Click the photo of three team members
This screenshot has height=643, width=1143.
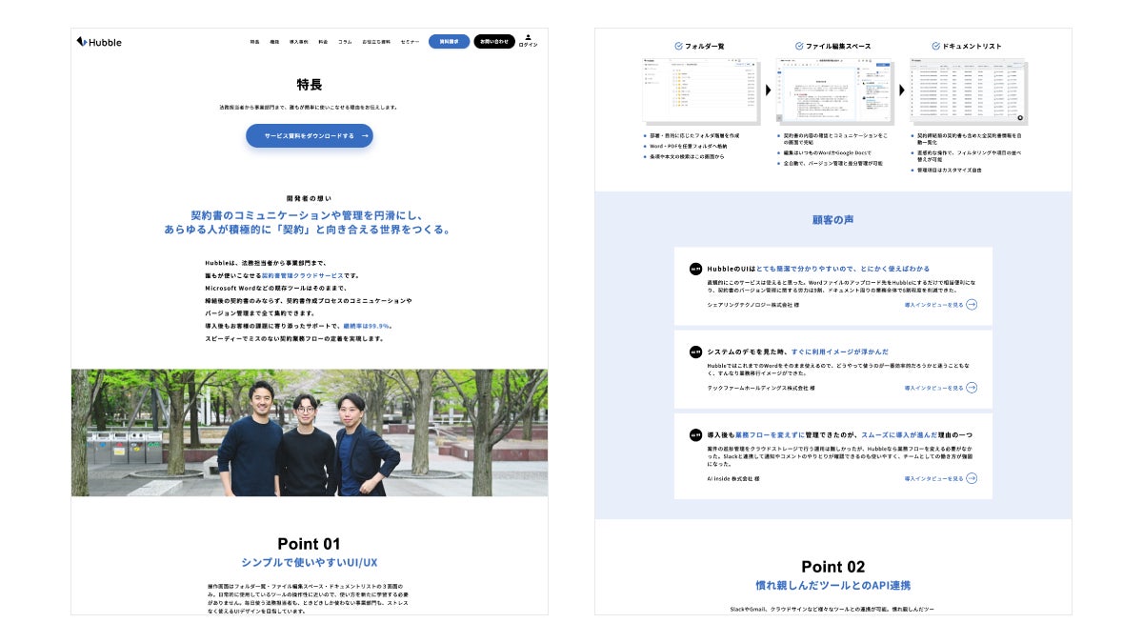(x=310, y=432)
